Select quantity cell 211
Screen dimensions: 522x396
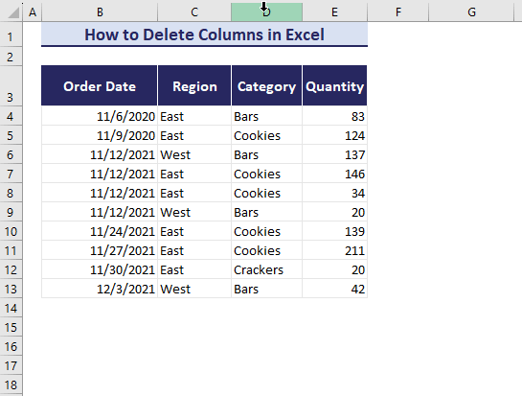(334, 250)
